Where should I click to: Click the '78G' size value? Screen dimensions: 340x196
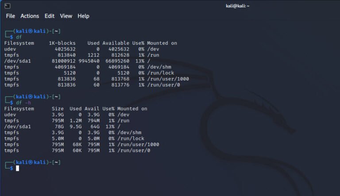coord(59,127)
